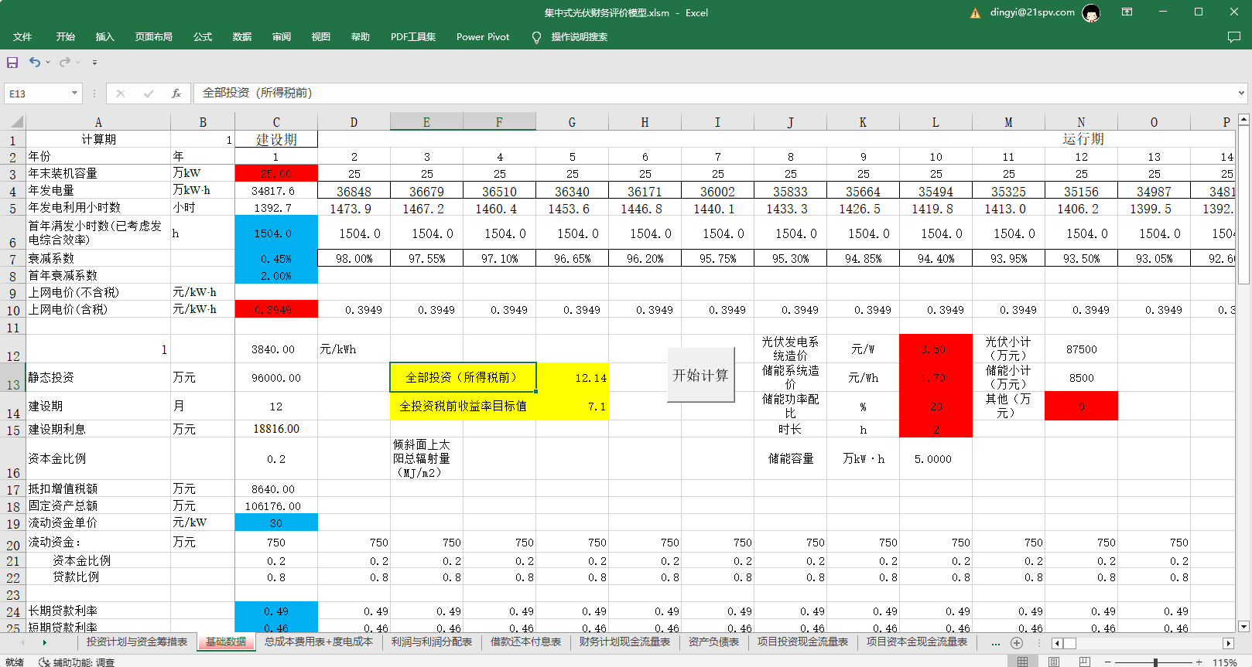Switch to the 项目投资现金流量表 sheet
Image resolution: width=1252 pixels, height=667 pixels.
(803, 642)
